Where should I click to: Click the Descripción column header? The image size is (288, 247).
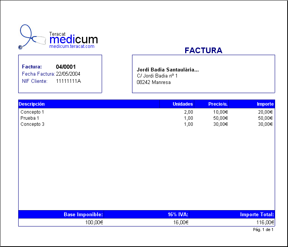[31, 104]
